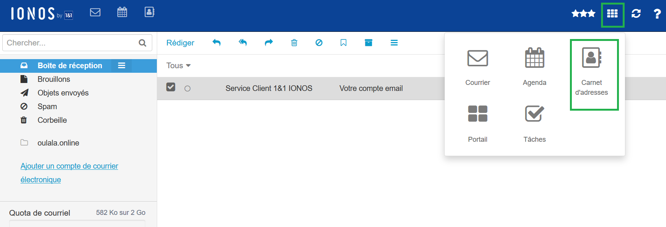Click the bookmark flag icon
This screenshot has width=666, height=227.
(x=343, y=42)
